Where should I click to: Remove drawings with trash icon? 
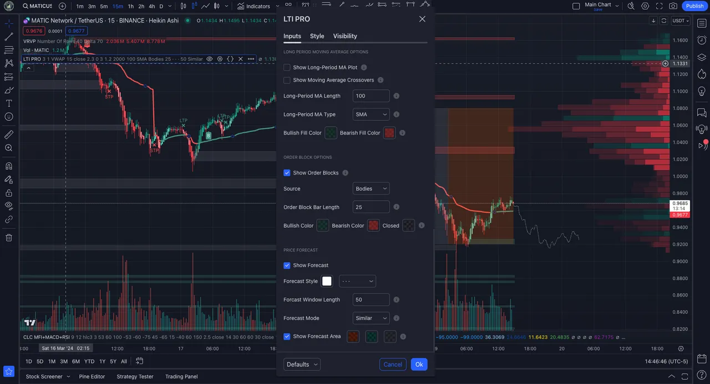point(9,238)
